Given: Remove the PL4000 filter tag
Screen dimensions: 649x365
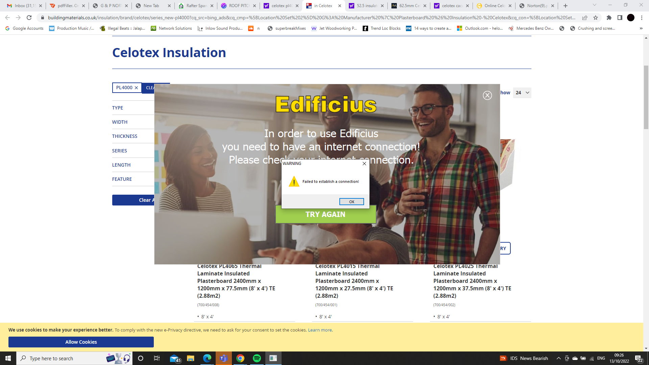Looking at the screenshot, I should click(136, 88).
